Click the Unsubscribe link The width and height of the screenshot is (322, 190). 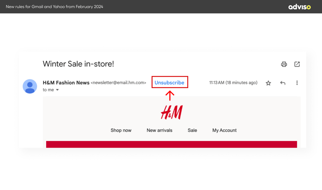click(x=169, y=82)
